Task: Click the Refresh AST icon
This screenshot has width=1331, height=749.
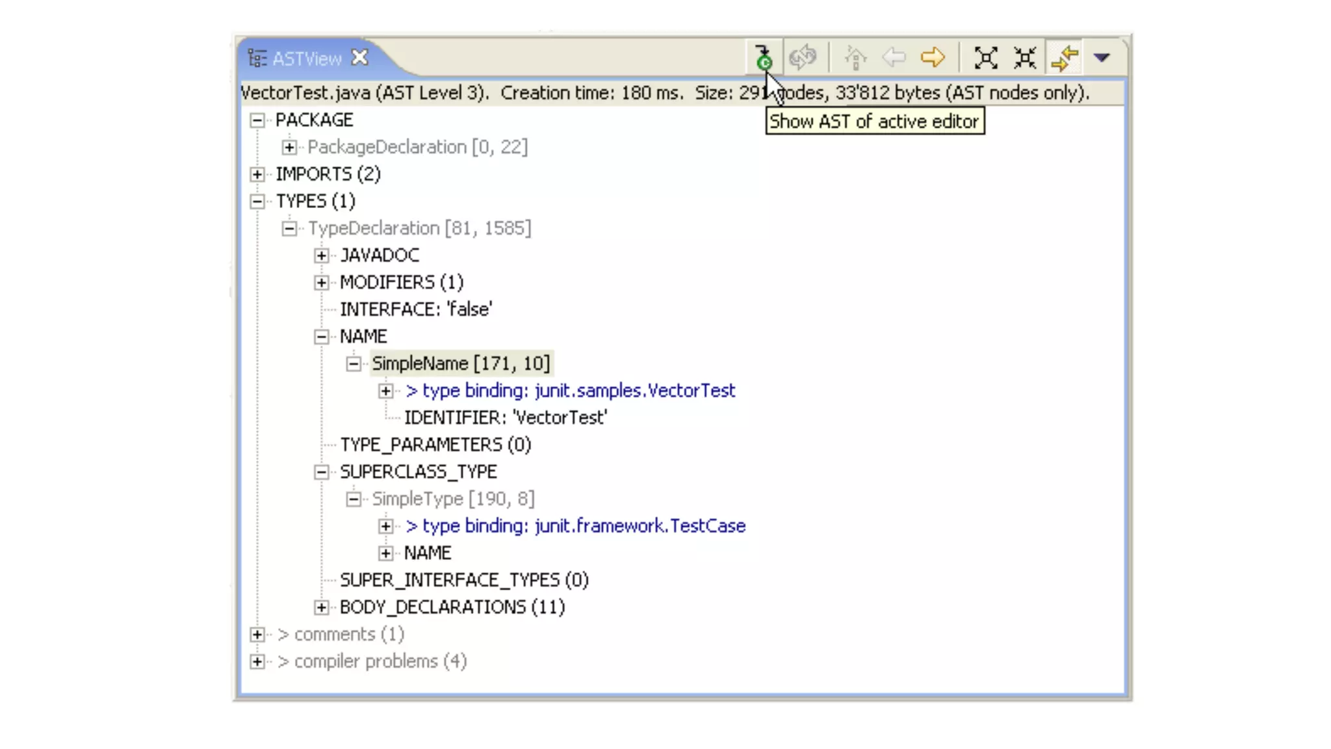Action: (803, 58)
